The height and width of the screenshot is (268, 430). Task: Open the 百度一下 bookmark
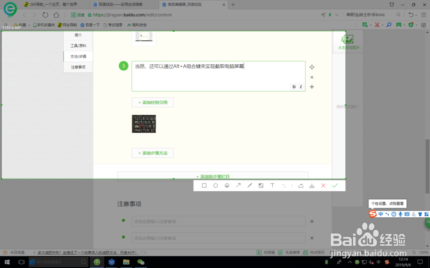click(x=90, y=25)
